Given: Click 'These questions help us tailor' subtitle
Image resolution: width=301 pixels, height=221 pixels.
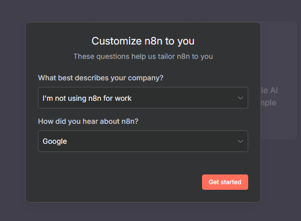Looking at the screenshot, I should click(x=143, y=56).
